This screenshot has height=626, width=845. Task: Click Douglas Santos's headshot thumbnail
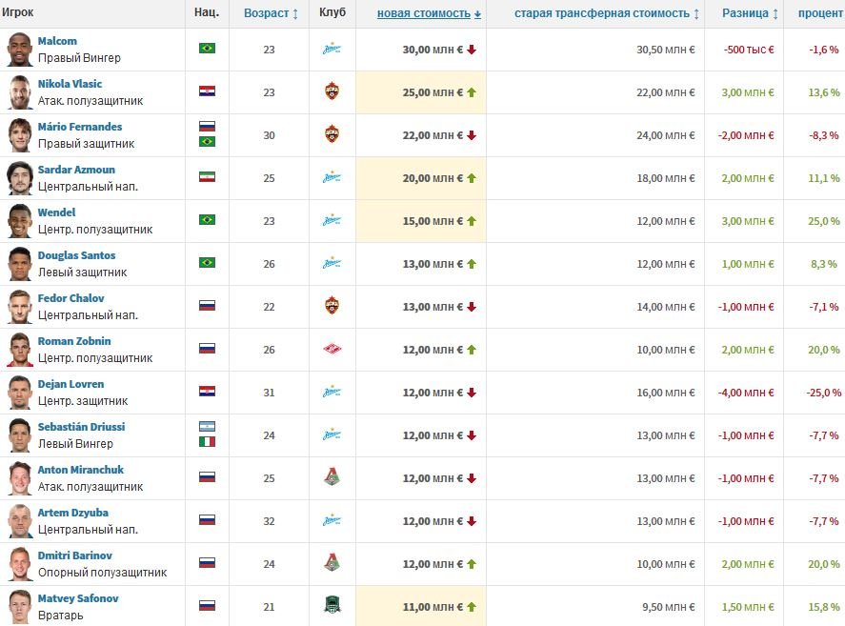coord(19,264)
